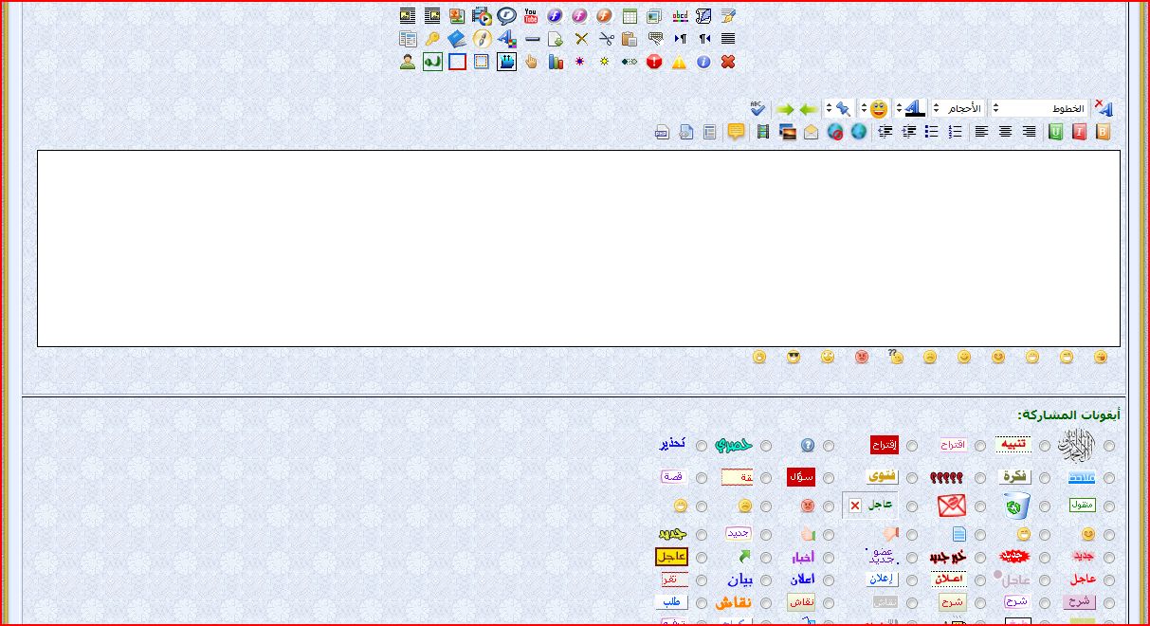The width and height of the screenshot is (1150, 626).
Task: Choose the recycle bin post icon radio
Action: point(1045,506)
